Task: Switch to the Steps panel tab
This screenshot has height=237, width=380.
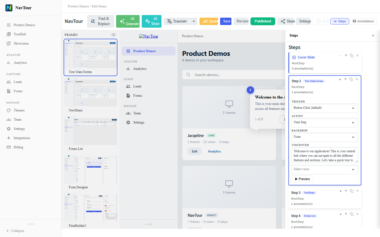Action: coord(340,21)
